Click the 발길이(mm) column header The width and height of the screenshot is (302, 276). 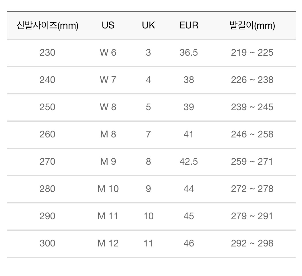coord(252,26)
